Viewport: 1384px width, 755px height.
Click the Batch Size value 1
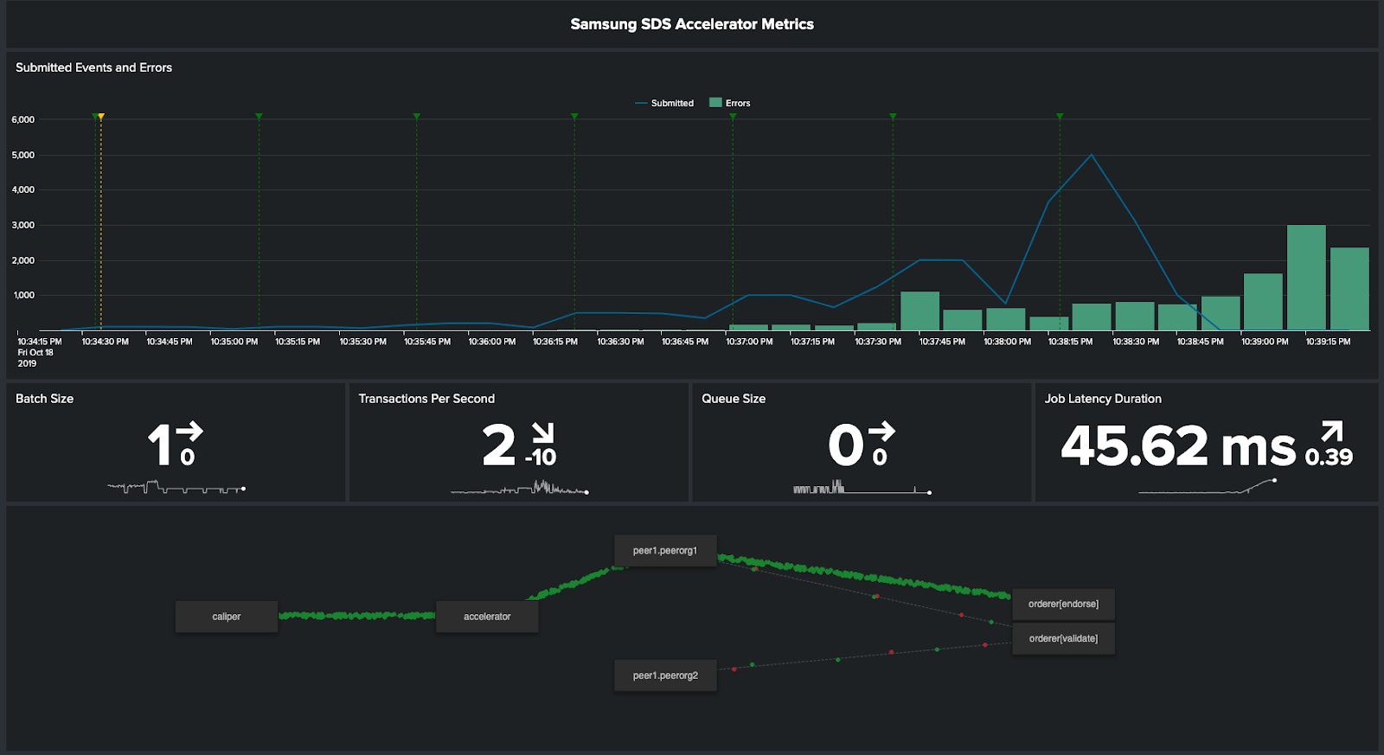tap(160, 445)
